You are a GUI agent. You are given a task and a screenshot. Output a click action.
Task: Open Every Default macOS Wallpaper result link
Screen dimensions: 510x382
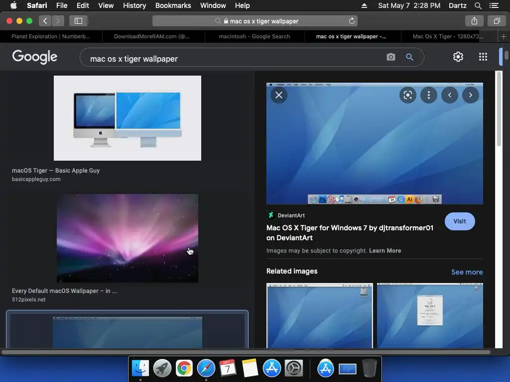(x=64, y=290)
